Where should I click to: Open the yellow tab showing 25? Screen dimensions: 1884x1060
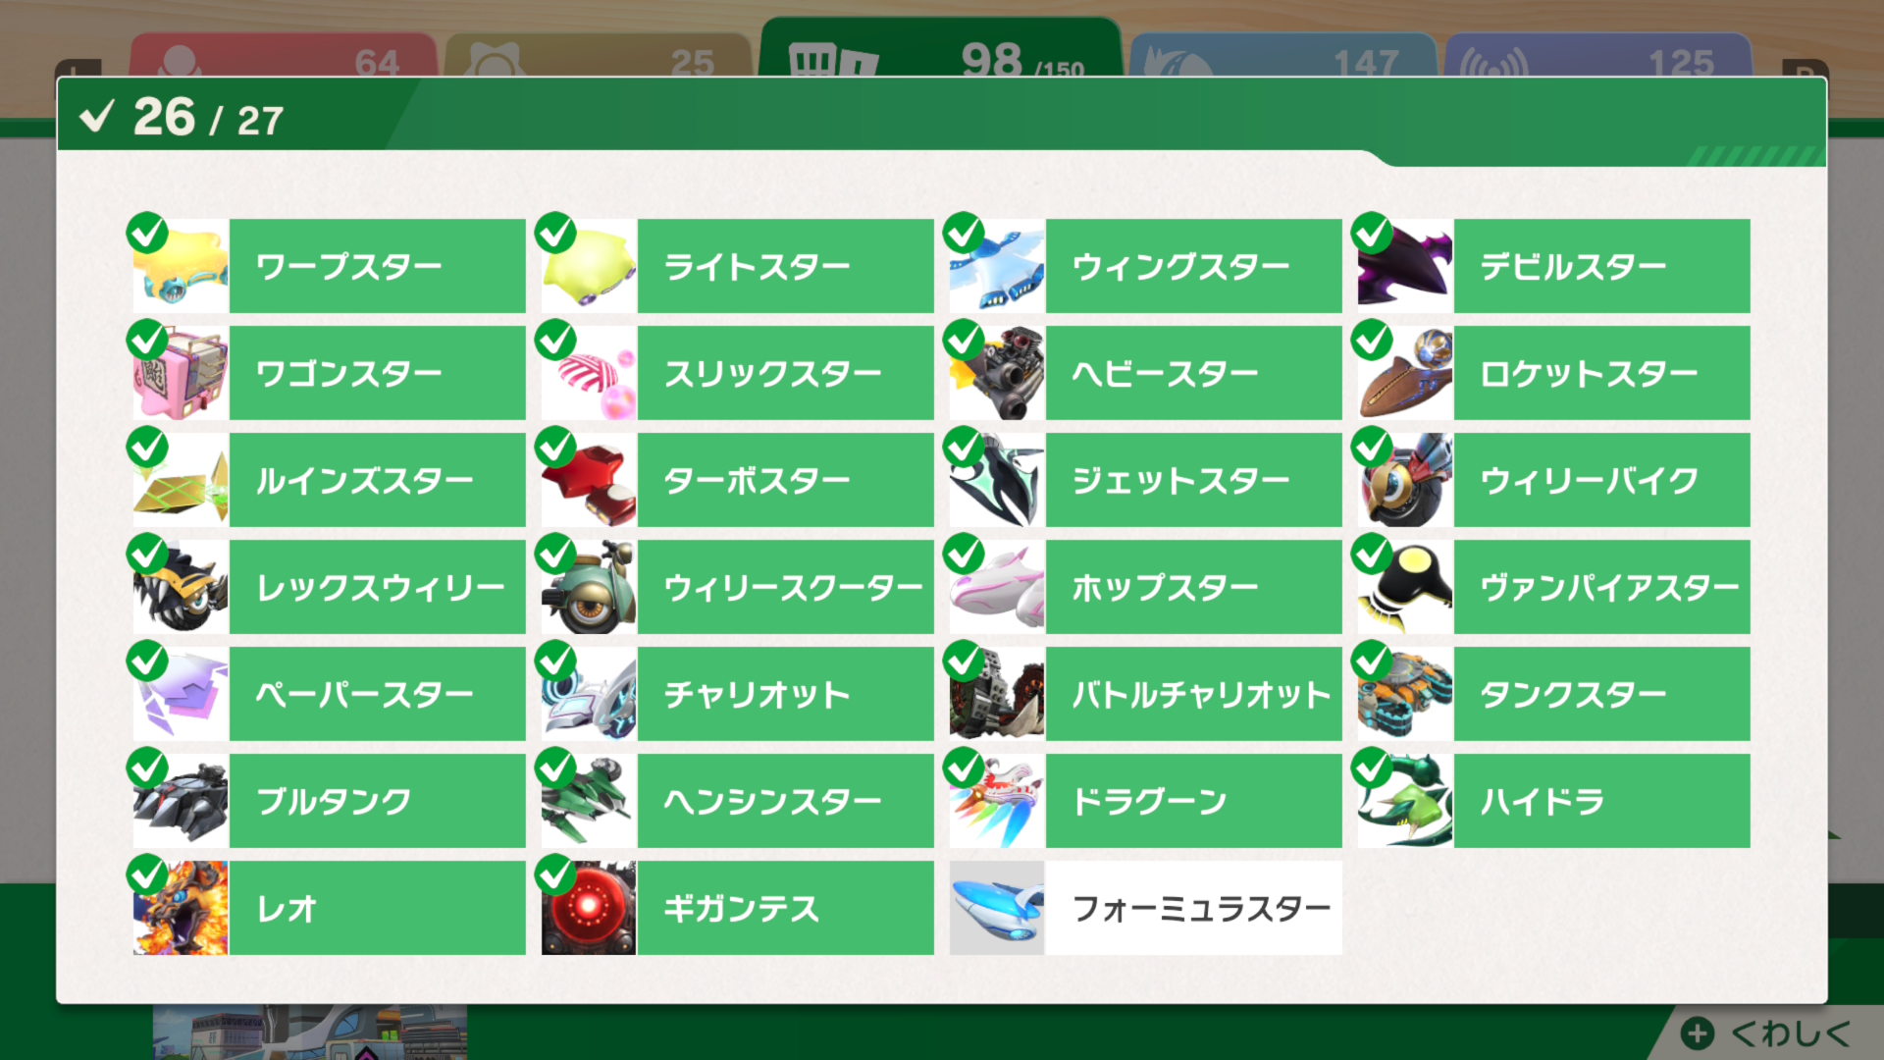pos(598,56)
